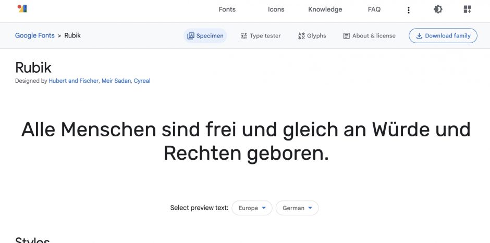Viewport: 490px width, 243px height.
Task: Visit the FAQ page
Action: click(x=374, y=9)
